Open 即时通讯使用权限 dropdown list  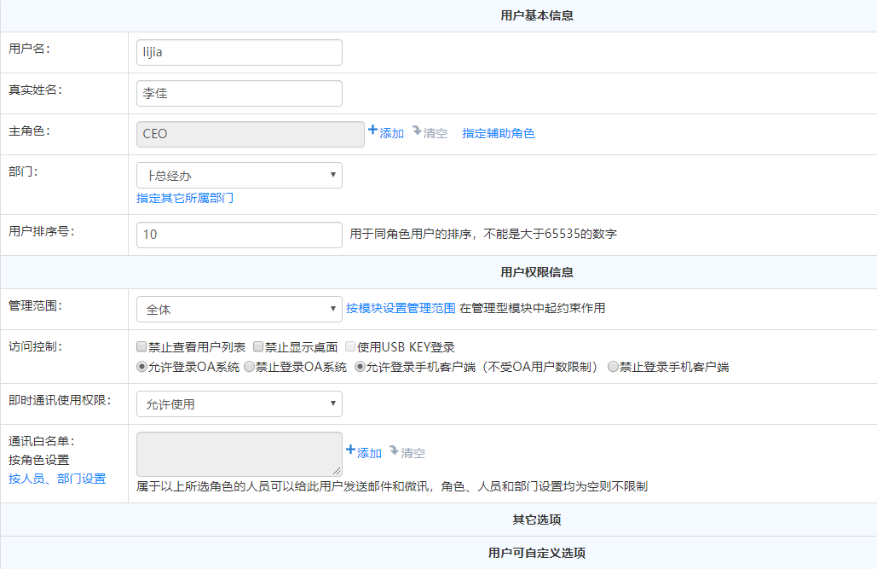(x=239, y=404)
